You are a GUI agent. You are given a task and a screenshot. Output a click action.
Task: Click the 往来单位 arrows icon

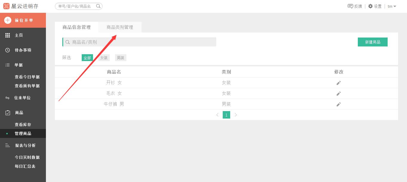7,98
